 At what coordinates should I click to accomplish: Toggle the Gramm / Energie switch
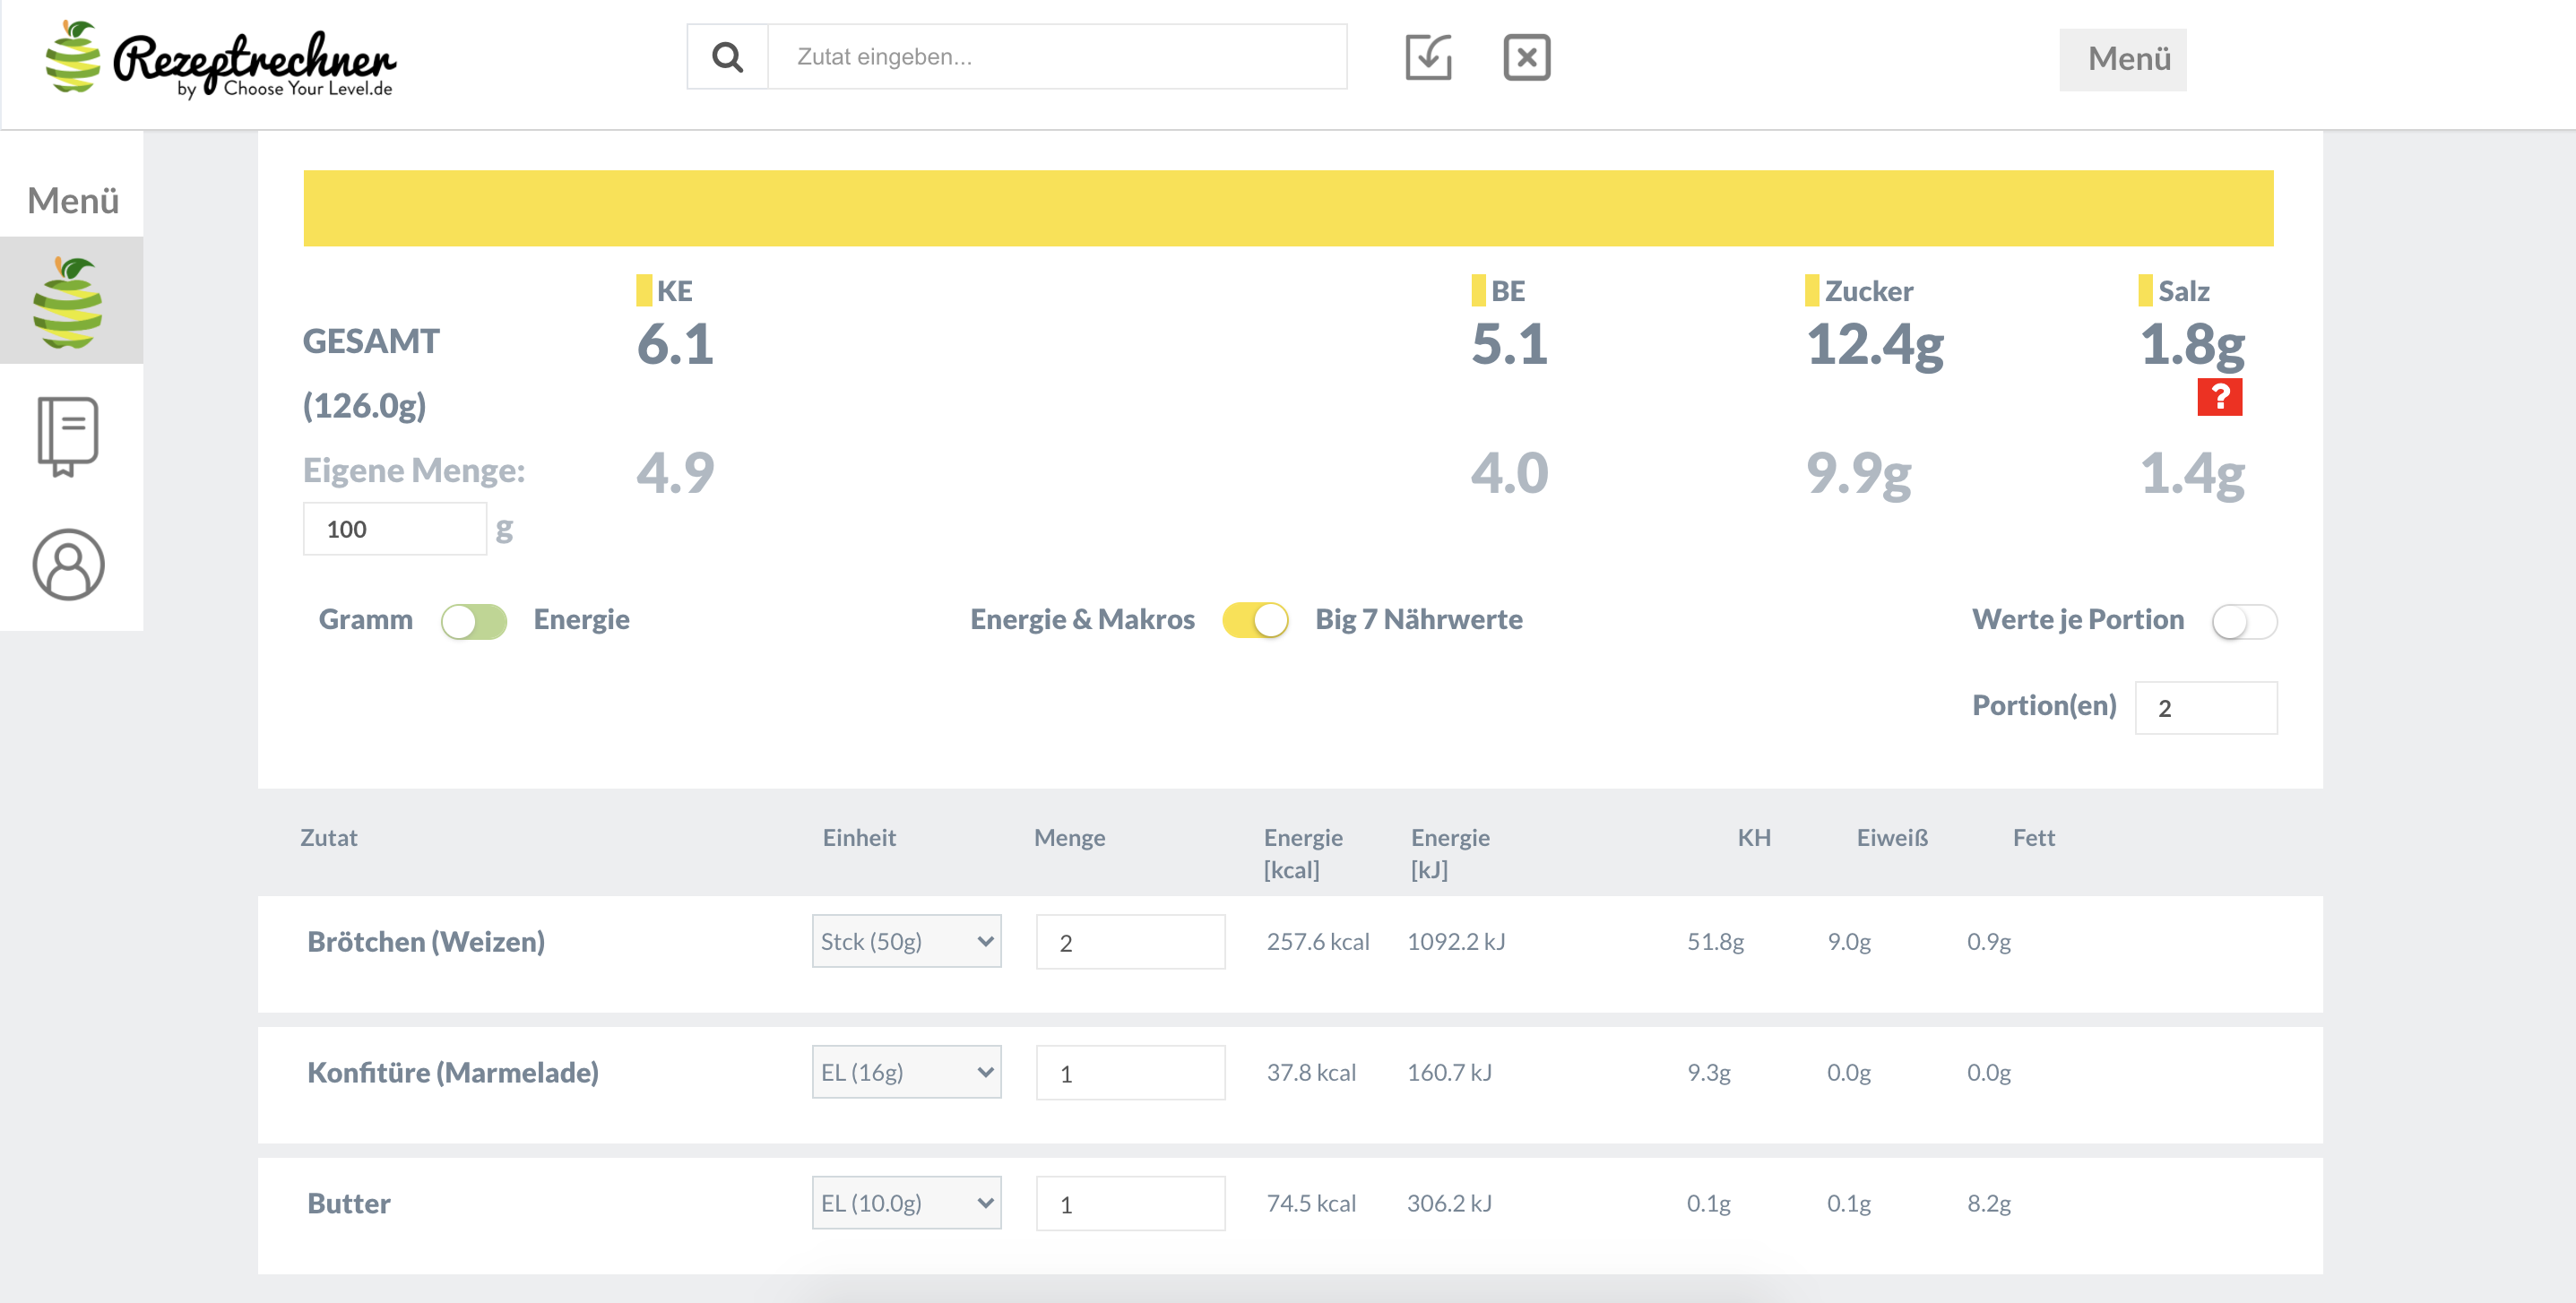[474, 621]
